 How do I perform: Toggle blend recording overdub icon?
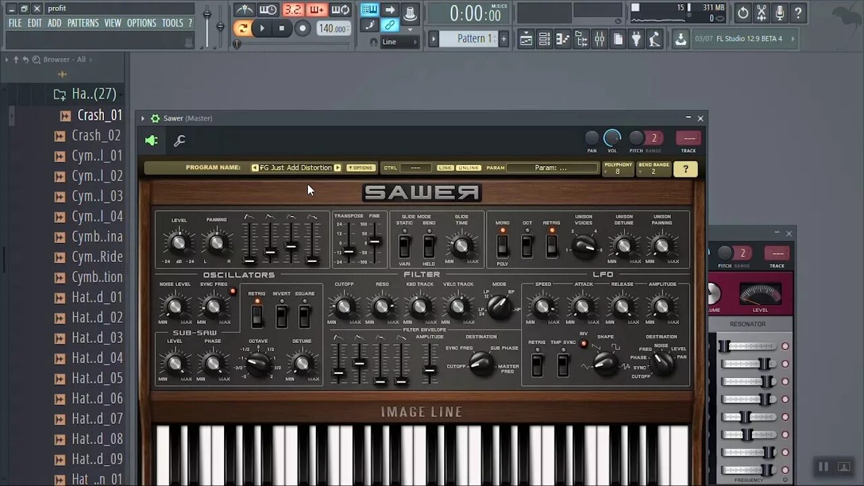pos(317,9)
